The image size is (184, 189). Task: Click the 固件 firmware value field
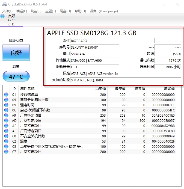(x=94, y=41)
